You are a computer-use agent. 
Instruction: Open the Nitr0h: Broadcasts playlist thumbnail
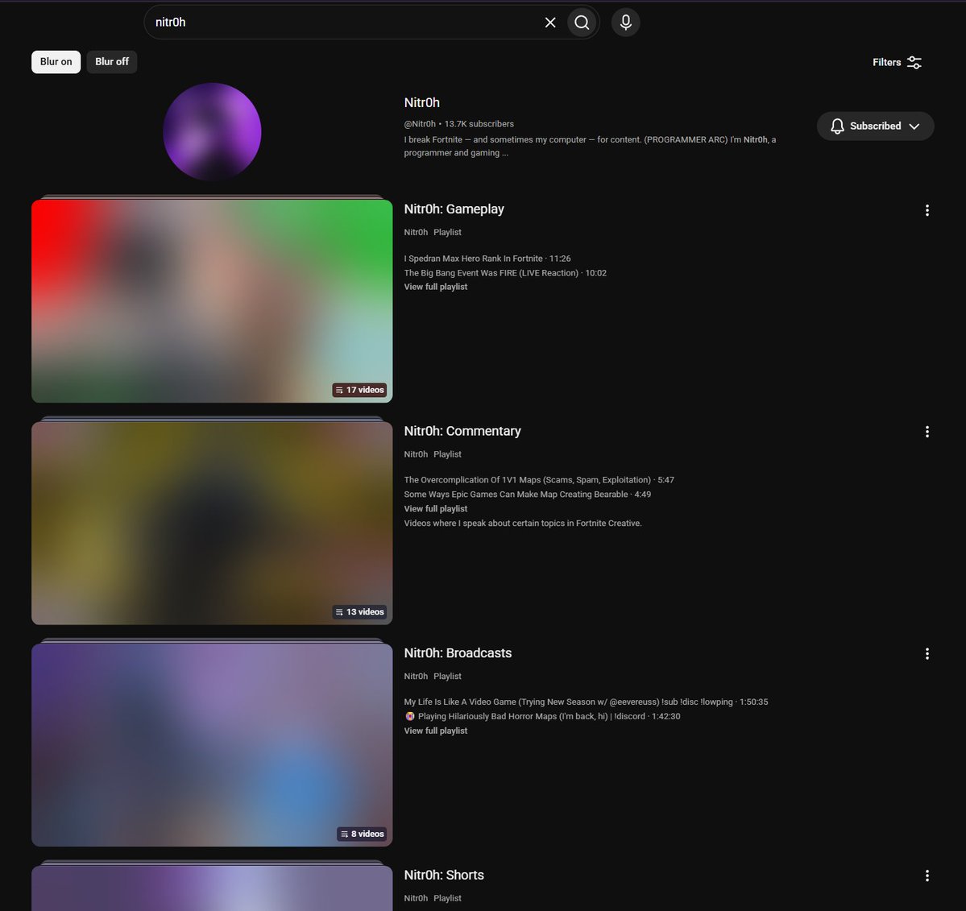click(212, 744)
